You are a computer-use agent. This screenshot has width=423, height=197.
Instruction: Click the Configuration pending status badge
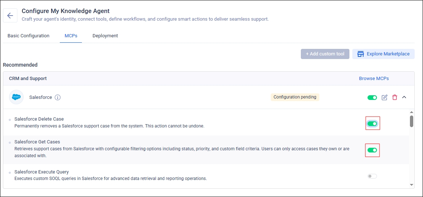(295, 97)
